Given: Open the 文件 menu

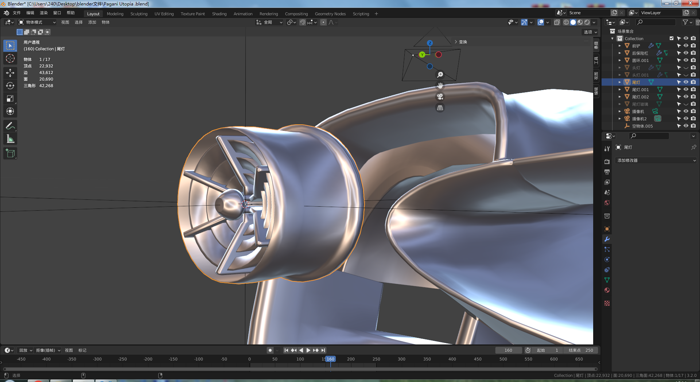Looking at the screenshot, I should [17, 13].
